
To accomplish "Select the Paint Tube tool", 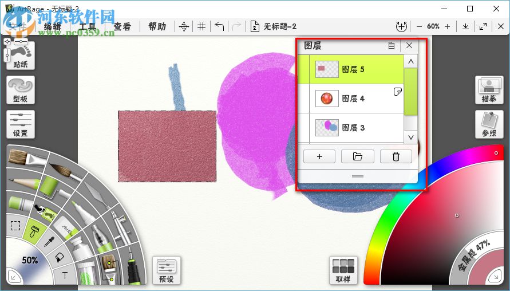I will coord(81,248).
